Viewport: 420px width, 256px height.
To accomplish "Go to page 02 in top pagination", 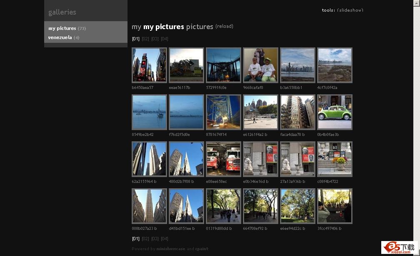I will 145,39.
